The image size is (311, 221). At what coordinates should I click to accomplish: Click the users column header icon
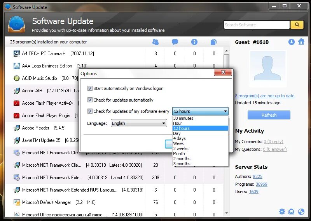tap(155, 42)
